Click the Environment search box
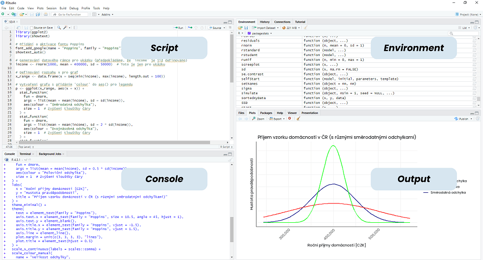Image resolution: width=483 pixels, height=260 pixels. click(x=463, y=33)
